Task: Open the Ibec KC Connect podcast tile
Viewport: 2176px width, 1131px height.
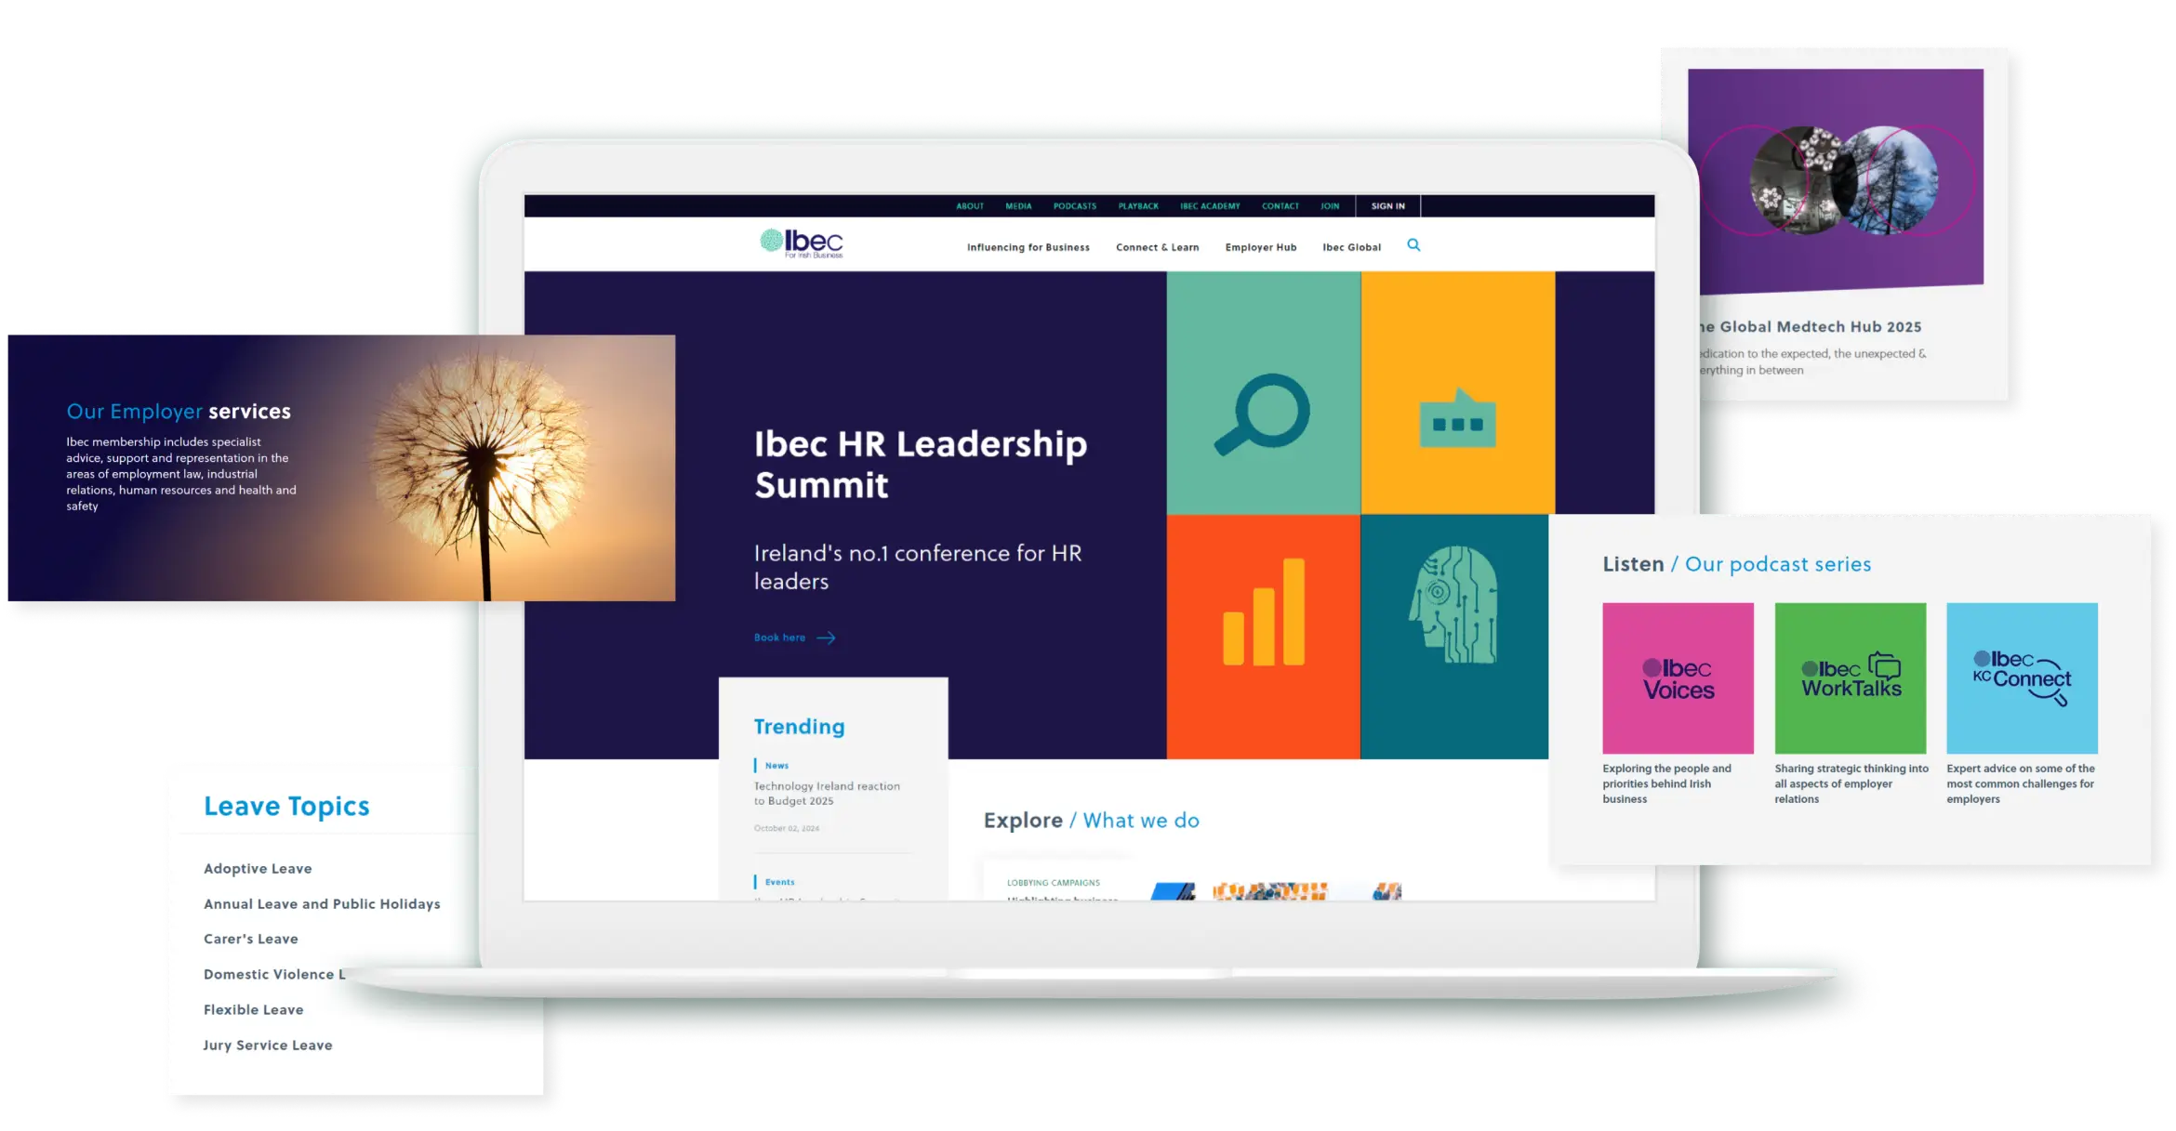Action: (2022, 677)
